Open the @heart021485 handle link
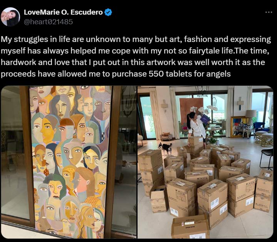Image resolution: width=277 pixels, height=242 pixels. (48, 22)
